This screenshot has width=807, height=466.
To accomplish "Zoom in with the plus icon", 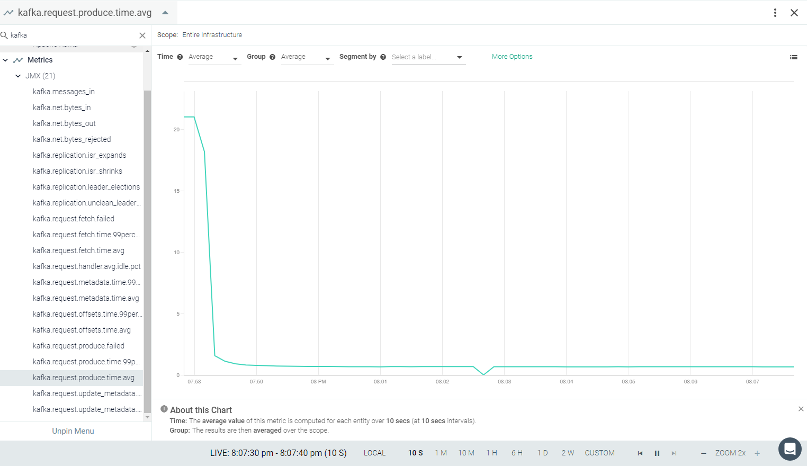I will [x=757, y=453].
